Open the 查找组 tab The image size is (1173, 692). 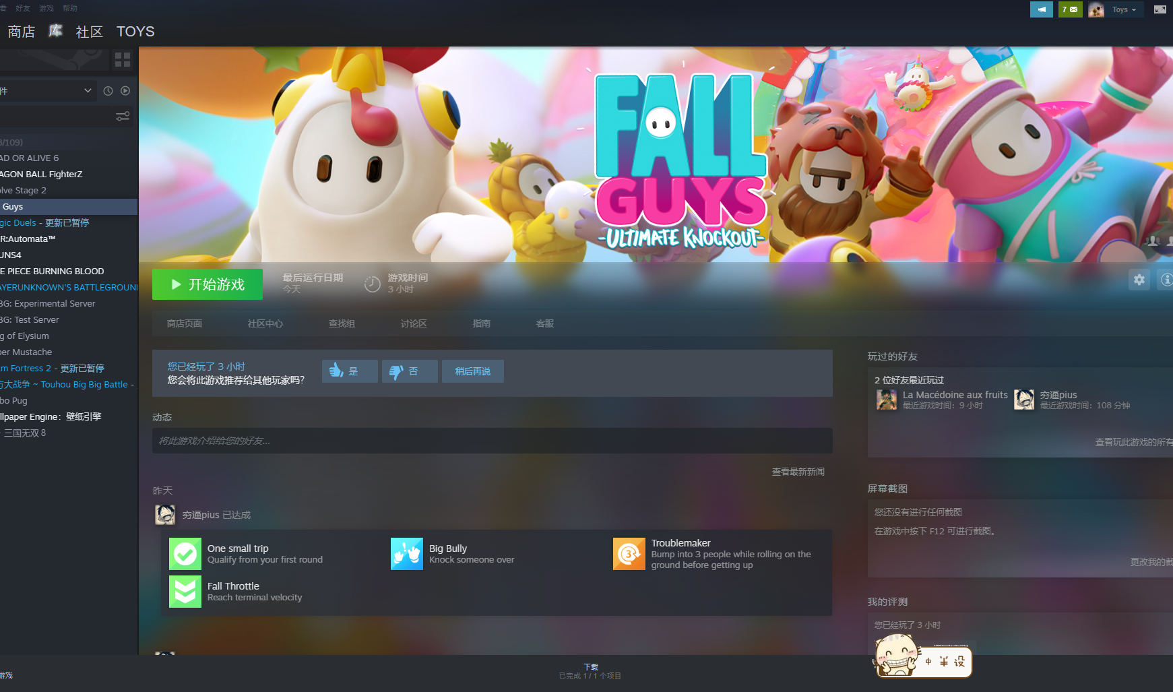point(342,324)
